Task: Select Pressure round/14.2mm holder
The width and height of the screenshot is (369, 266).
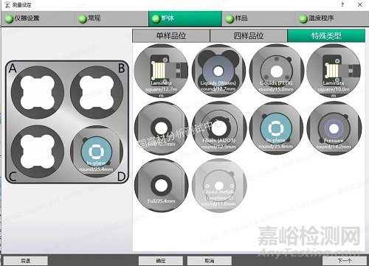Action: (x=334, y=128)
